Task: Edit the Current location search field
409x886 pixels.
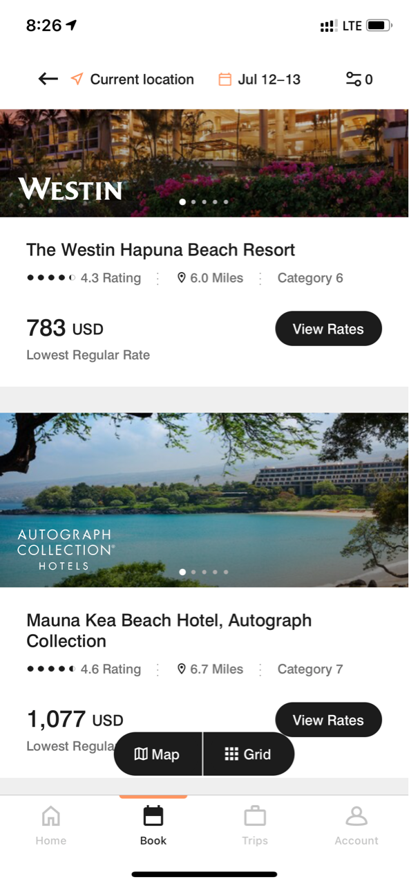Action: (x=133, y=79)
